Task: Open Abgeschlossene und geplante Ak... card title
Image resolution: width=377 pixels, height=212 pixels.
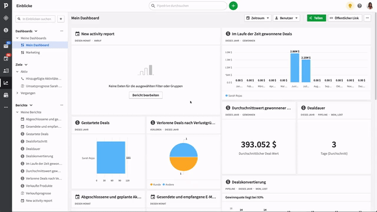Action: 111,197
